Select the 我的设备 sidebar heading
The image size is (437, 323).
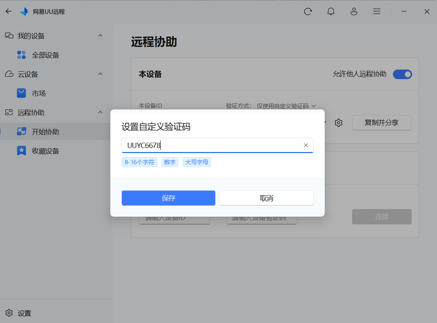(x=31, y=36)
